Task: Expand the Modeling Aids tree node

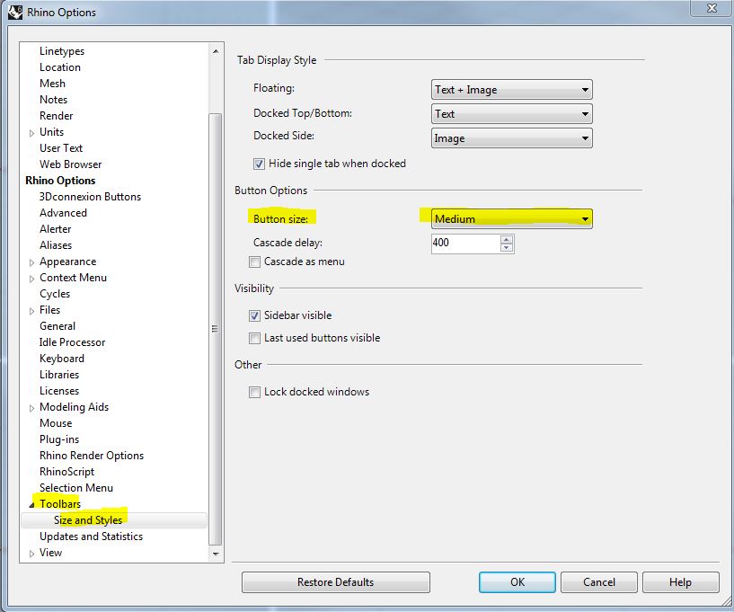Action: 31,408
